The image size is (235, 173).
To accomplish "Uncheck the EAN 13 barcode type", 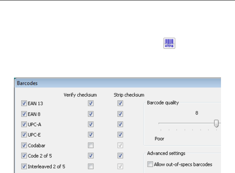I will (x=24, y=103).
